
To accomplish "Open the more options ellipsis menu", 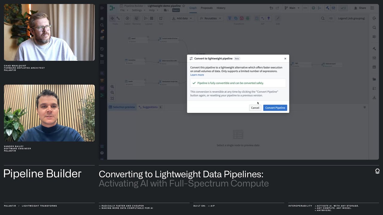I will click(306, 8).
